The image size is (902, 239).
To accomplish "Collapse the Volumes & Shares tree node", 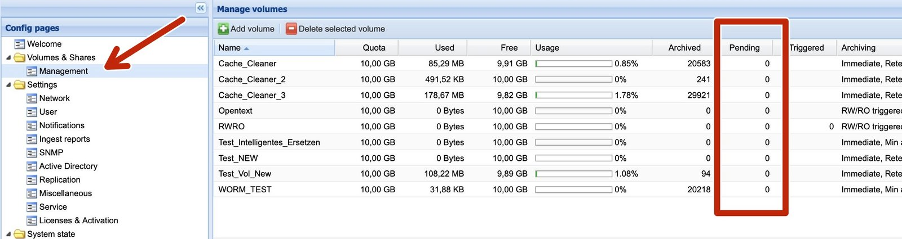I will point(8,57).
